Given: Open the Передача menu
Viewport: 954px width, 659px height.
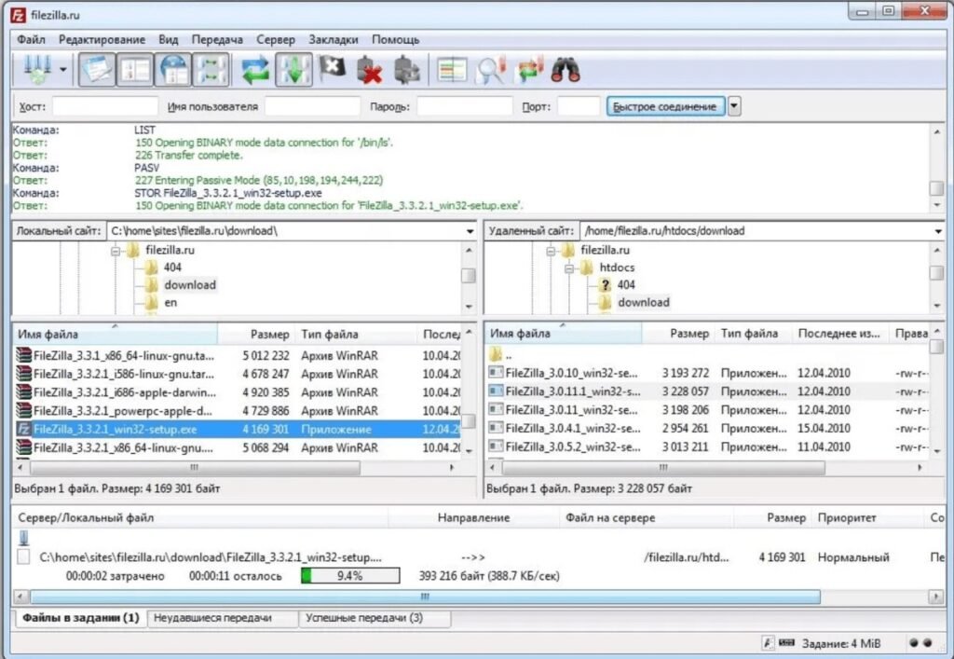Looking at the screenshot, I should (x=217, y=39).
